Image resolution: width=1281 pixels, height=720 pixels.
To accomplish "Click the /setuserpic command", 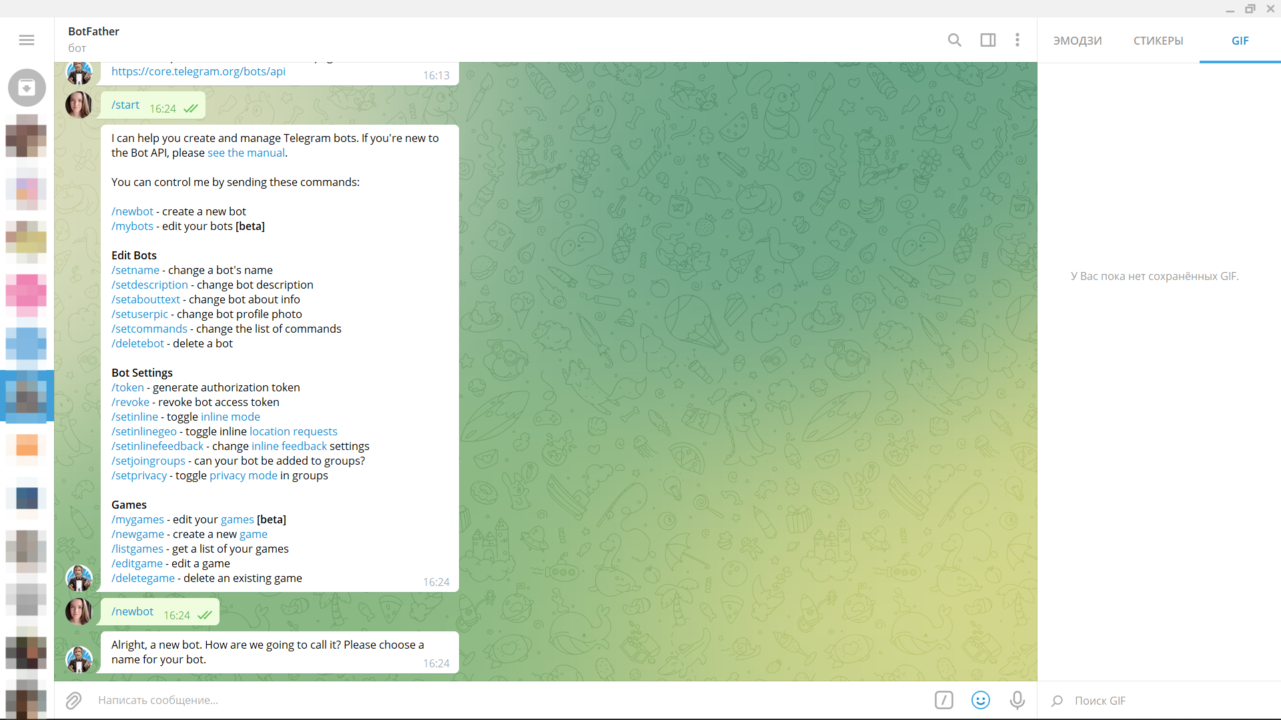I will (x=139, y=314).
